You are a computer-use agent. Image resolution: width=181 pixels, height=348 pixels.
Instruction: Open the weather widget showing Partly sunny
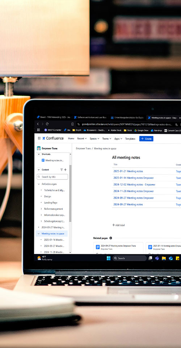point(45,258)
